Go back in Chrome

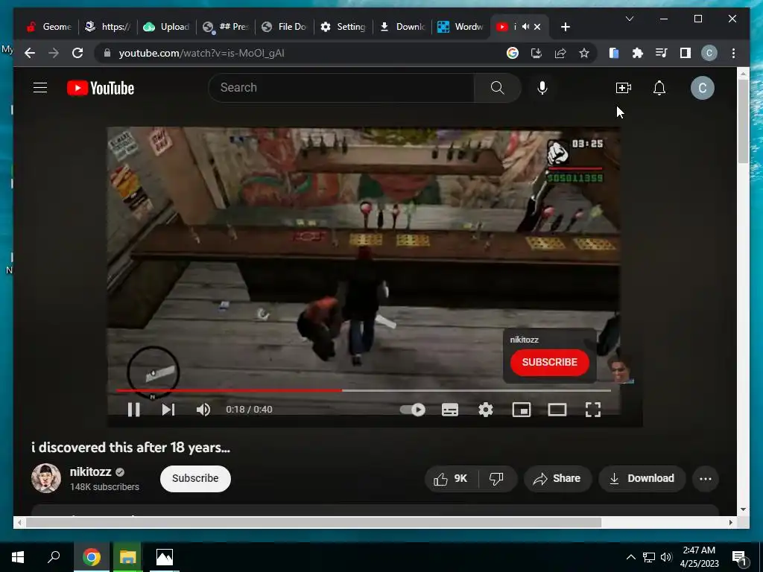point(30,53)
